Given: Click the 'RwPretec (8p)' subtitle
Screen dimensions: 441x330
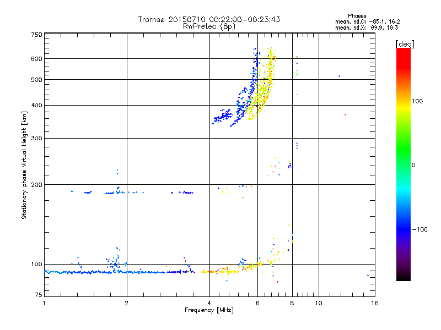Looking at the screenshot, I should (209, 26).
